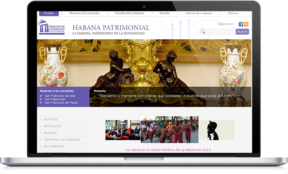Click the Dirección de Patrimonio Cultural logo
The width and height of the screenshot is (288, 174).
click(x=51, y=27)
